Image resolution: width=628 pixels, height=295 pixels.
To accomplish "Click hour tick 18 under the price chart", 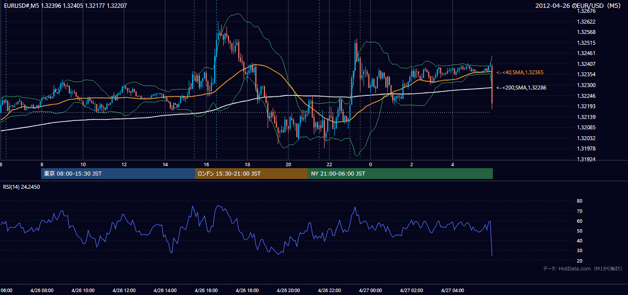I will coord(247,164).
